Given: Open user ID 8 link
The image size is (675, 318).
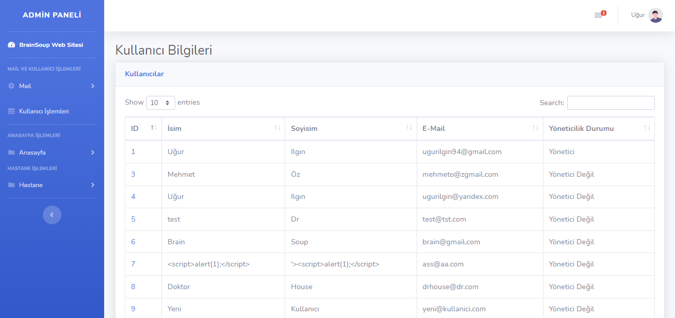Looking at the screenshot, I should 133,287.
